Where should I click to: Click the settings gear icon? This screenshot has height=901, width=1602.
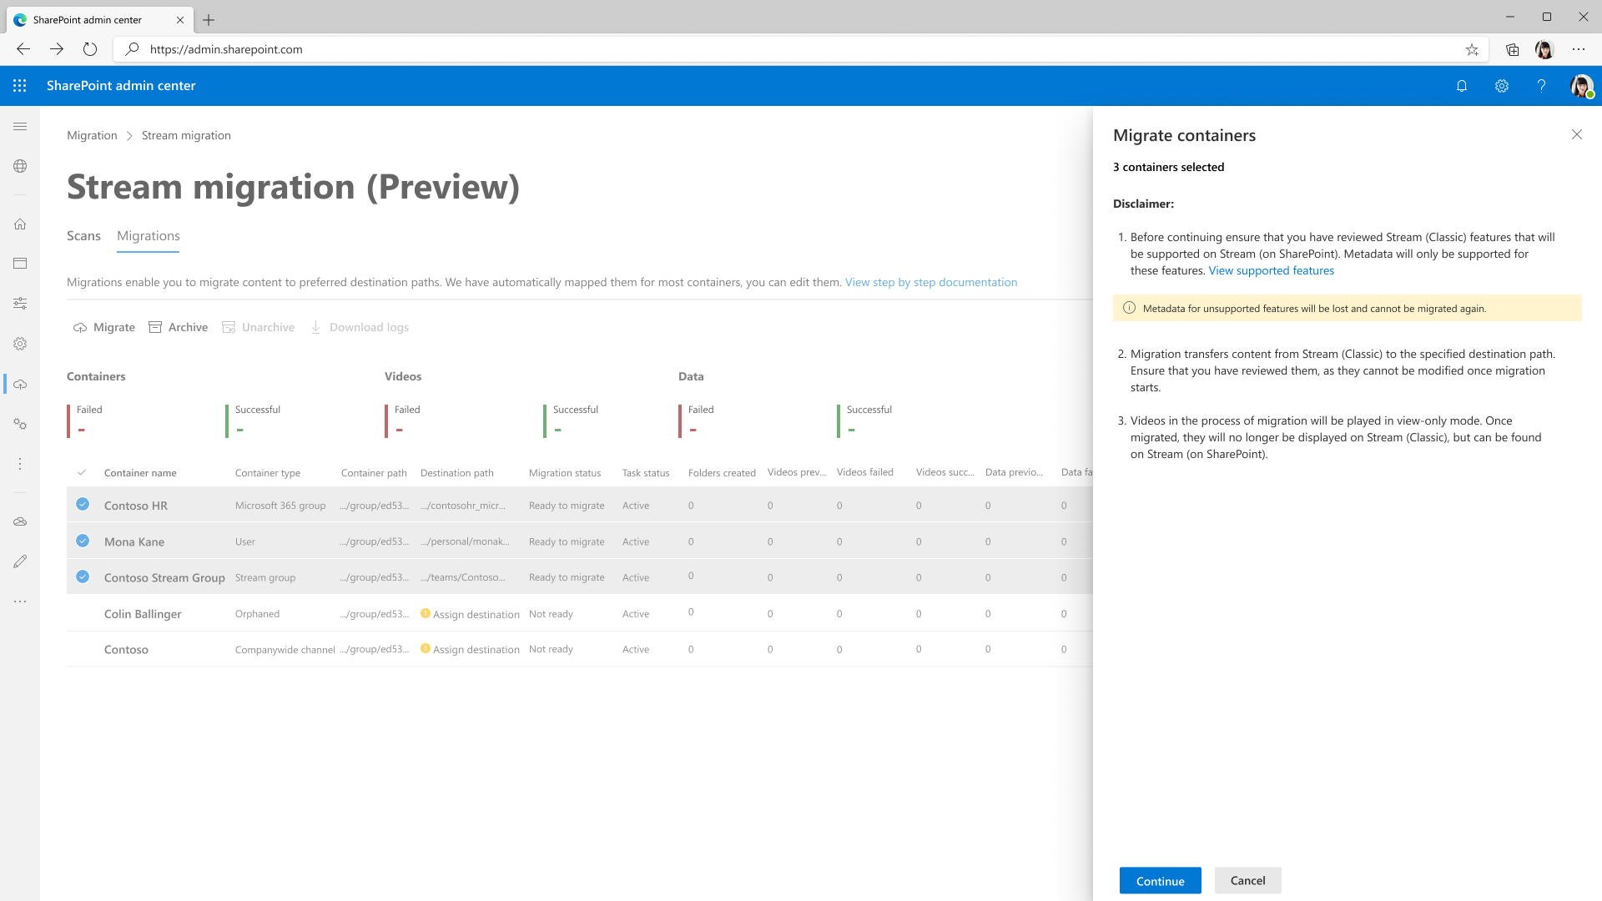[x=1502, y=86]
